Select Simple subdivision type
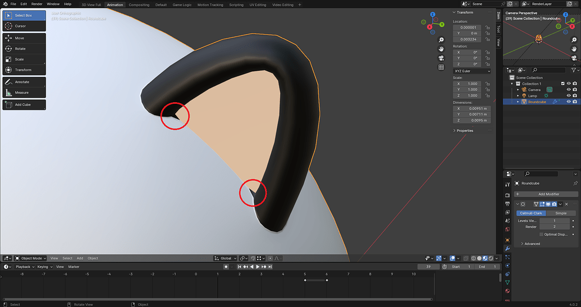The height and width of the screenshot is (307, 581). [561, 213]
